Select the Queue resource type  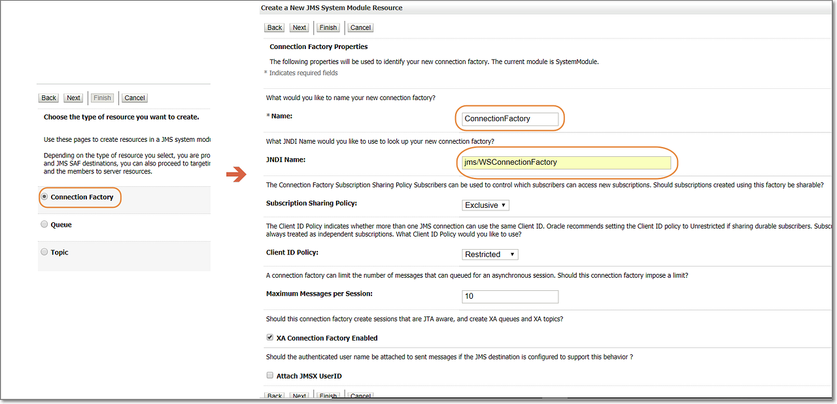pos(44,224)
